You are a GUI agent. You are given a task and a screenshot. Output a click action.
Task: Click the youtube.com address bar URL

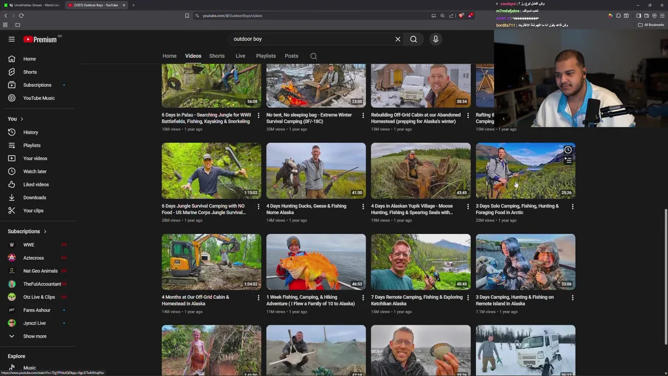point(232,16)
